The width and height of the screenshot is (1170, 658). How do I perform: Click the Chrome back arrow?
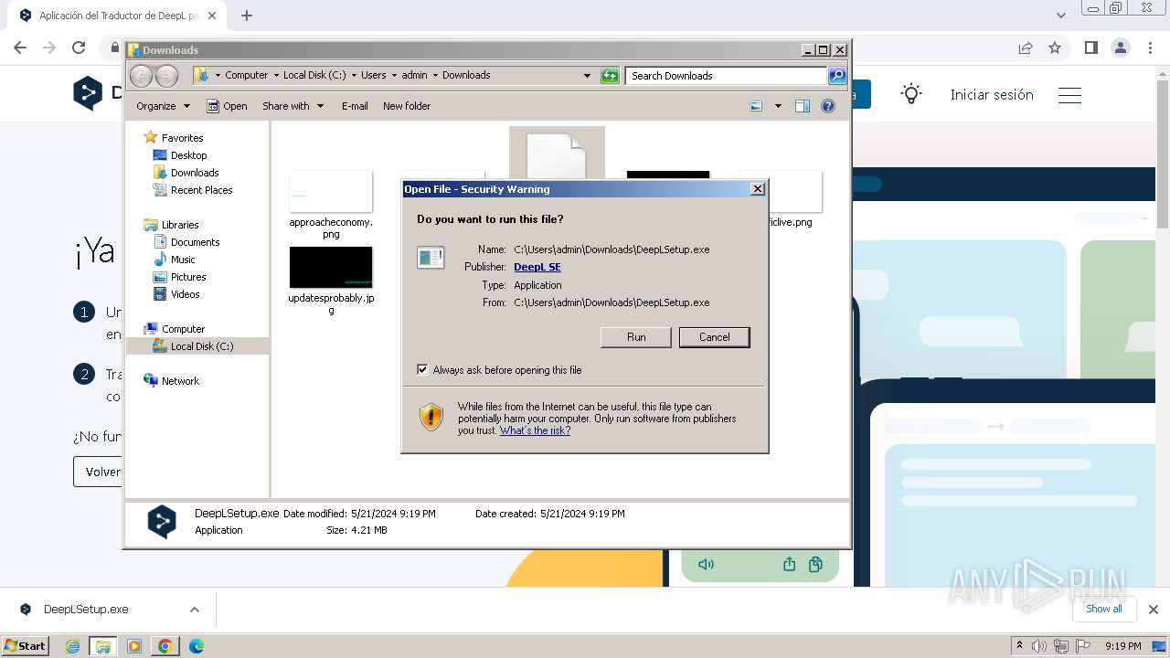tap(20, 48)
